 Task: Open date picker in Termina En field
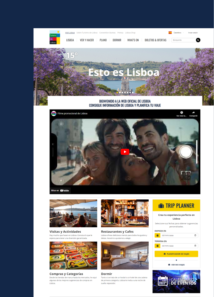[x=195, y=246]
